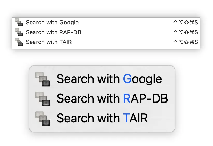Choose Search with RAP-DB in the shortcut menu
Viewport: 213px width, 146px height.
[54, 32]
